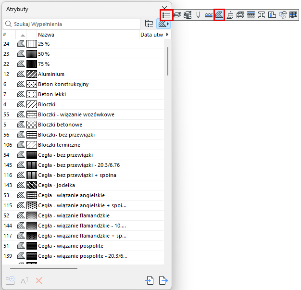Select Cegła - wiązanie pospolite - 20.3/6...

(83, 256)
